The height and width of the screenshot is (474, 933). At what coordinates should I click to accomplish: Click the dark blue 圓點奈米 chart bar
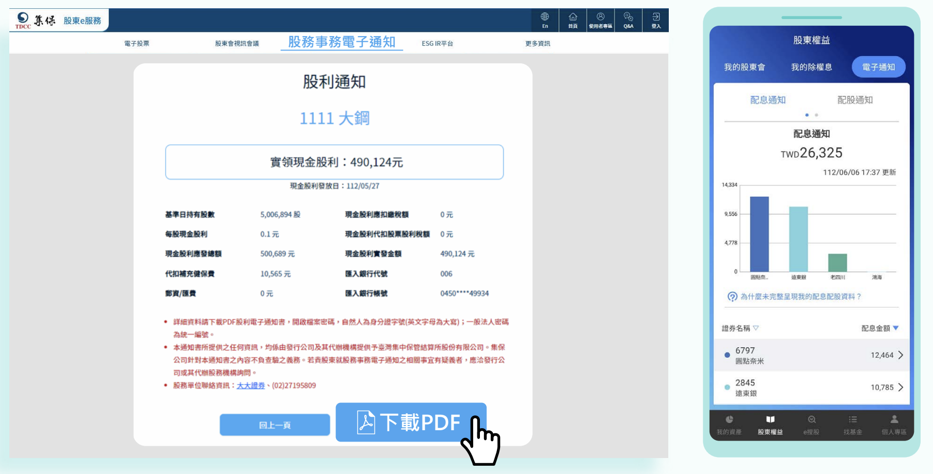pos(759,234)
